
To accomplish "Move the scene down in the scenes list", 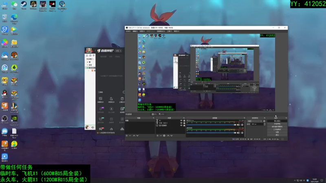I will (137, 136).
